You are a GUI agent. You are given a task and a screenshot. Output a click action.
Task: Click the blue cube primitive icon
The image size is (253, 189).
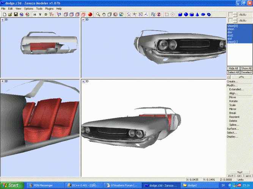pyautogui.click(x=180, y=15)
